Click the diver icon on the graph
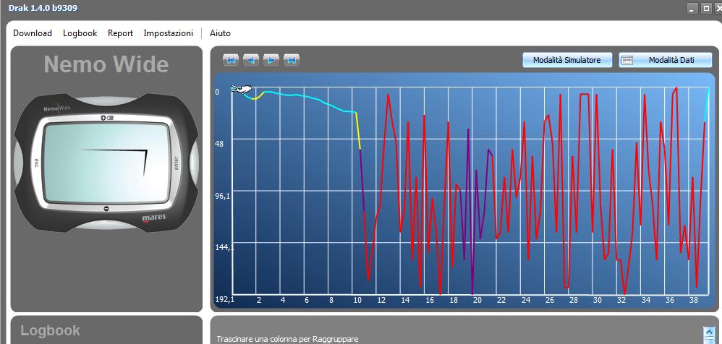The width and height of the screenshot is (722, 344). click(241, 89)
